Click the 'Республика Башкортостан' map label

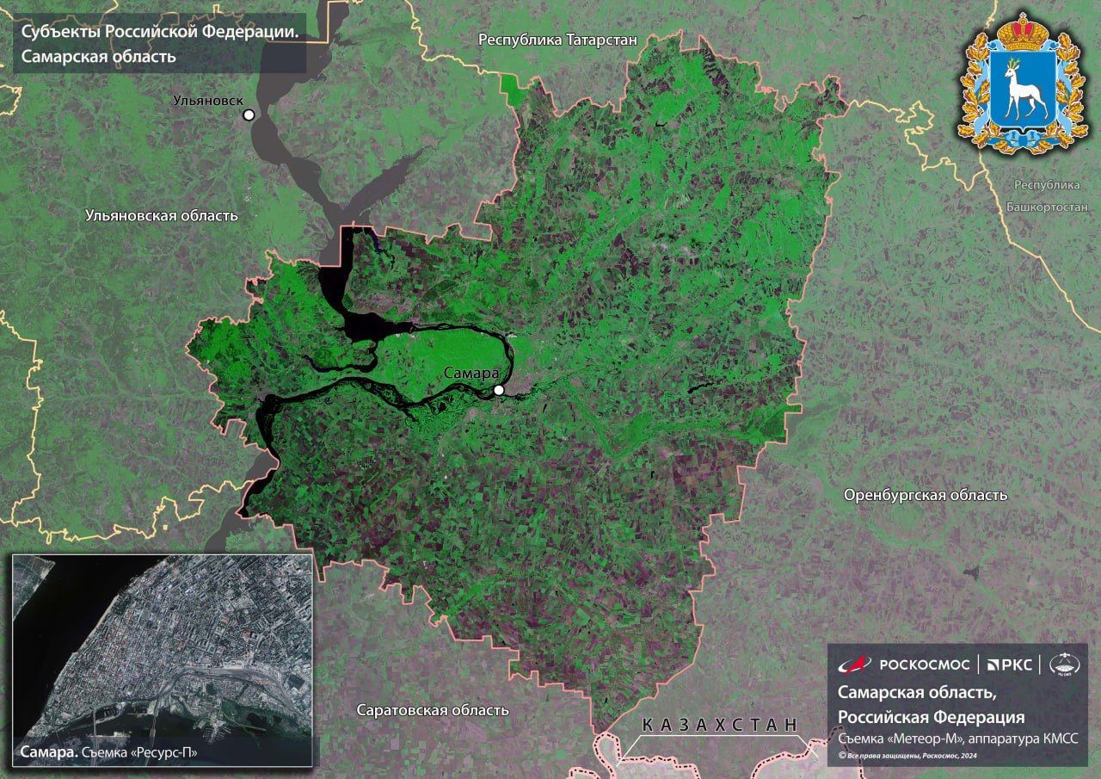[x=1047, y=196]
